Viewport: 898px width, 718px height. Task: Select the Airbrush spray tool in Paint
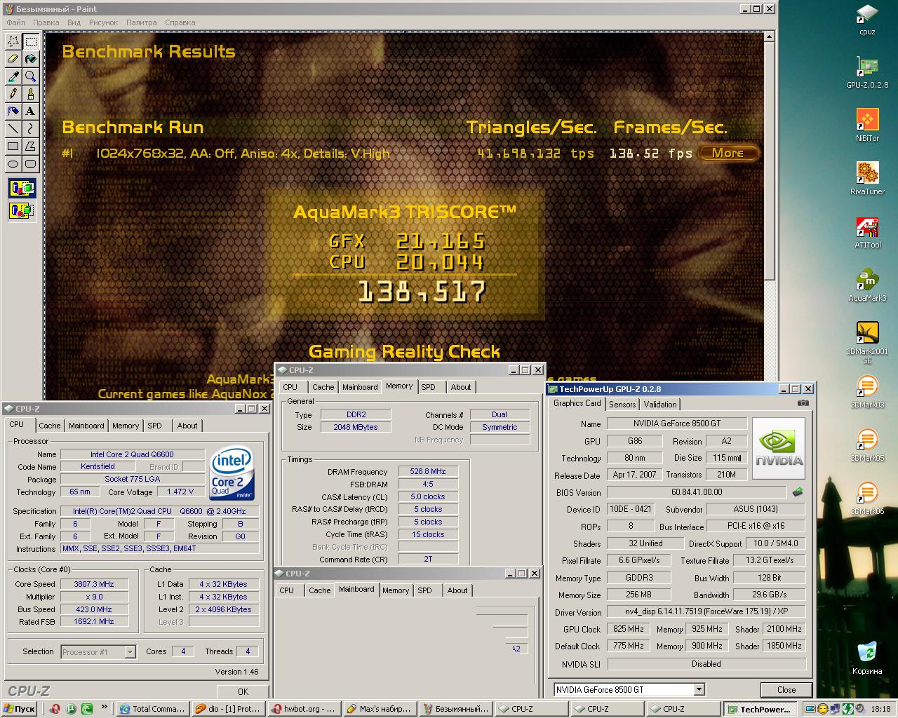pos(13,111)
